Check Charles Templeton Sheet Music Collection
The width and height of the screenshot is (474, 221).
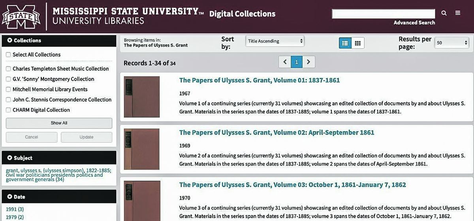point(8,69)
